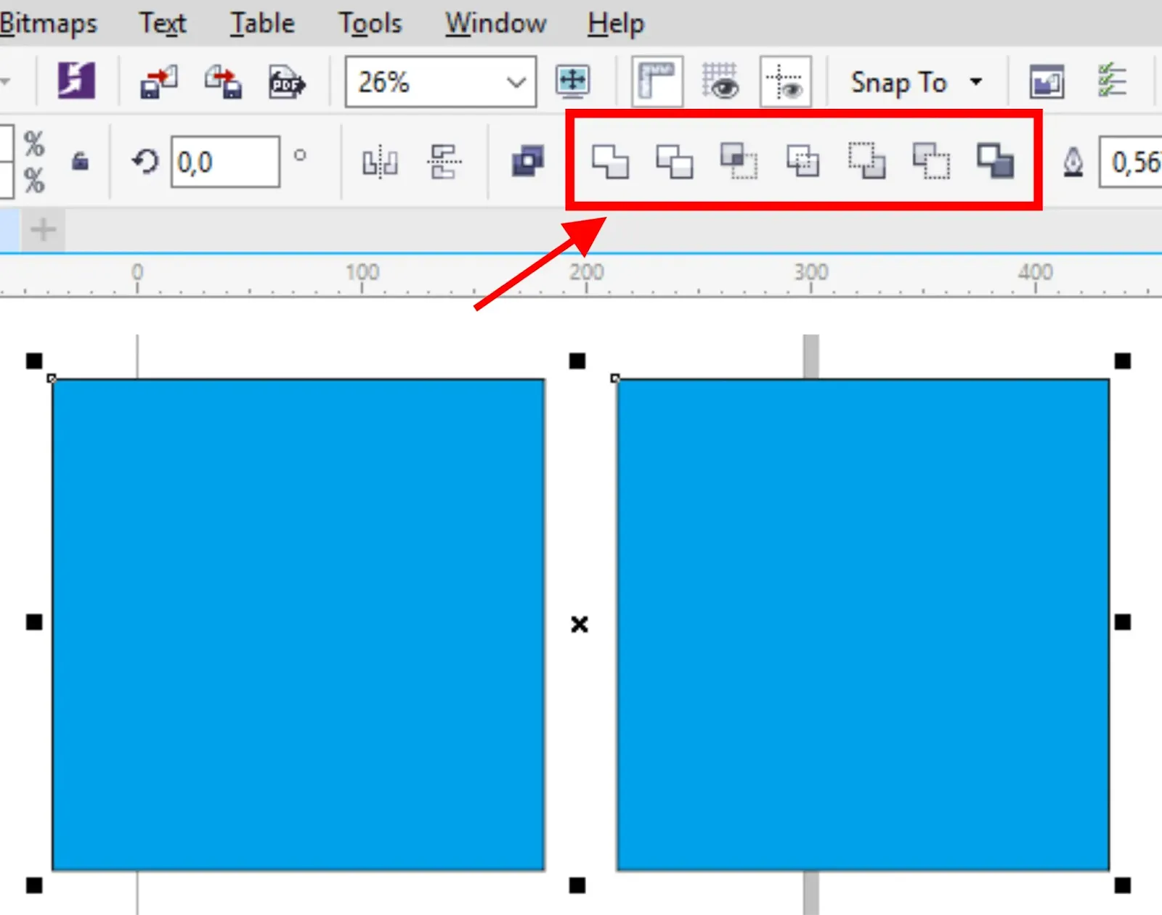Click the Back minus front icon
This screenshot has width=1162, height=915.
(931, 161)
